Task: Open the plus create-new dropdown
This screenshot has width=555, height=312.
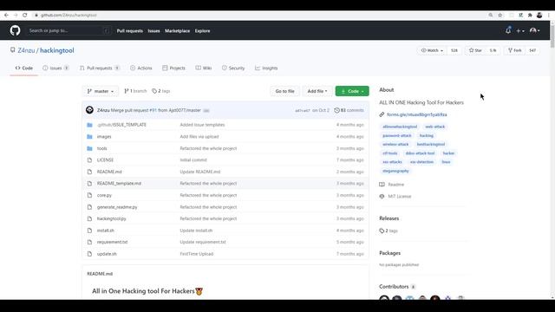Action: [x=520, y=31]
